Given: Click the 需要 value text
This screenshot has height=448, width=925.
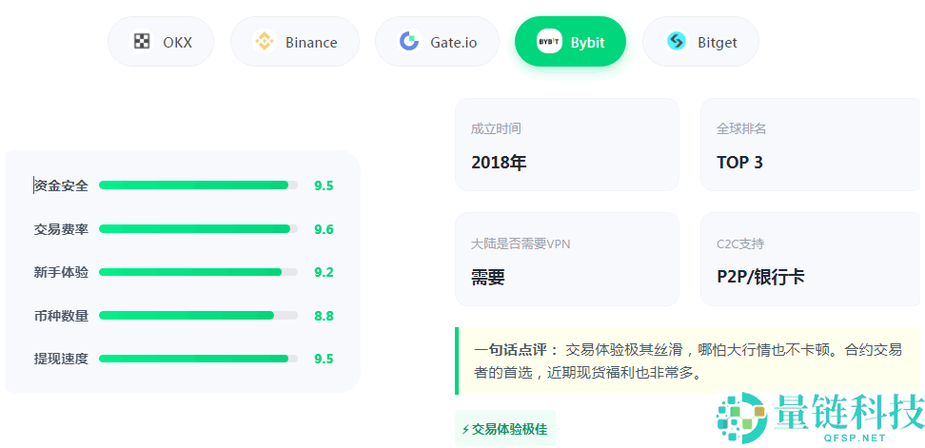Looking at the screenshot, I should (x=488, y=277).
